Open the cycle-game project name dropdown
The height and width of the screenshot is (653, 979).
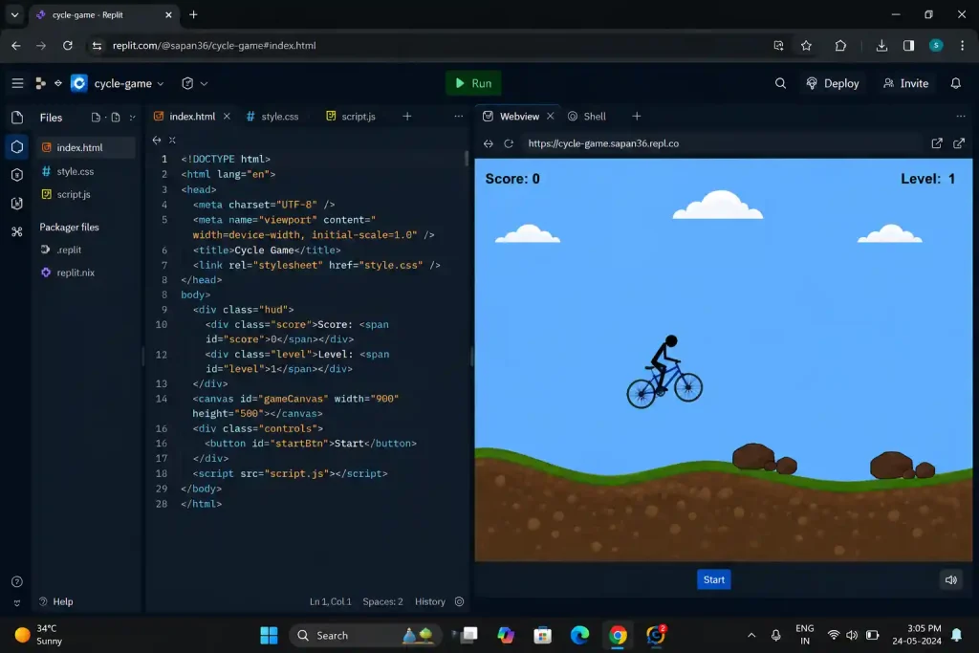(x=129, y=83)
